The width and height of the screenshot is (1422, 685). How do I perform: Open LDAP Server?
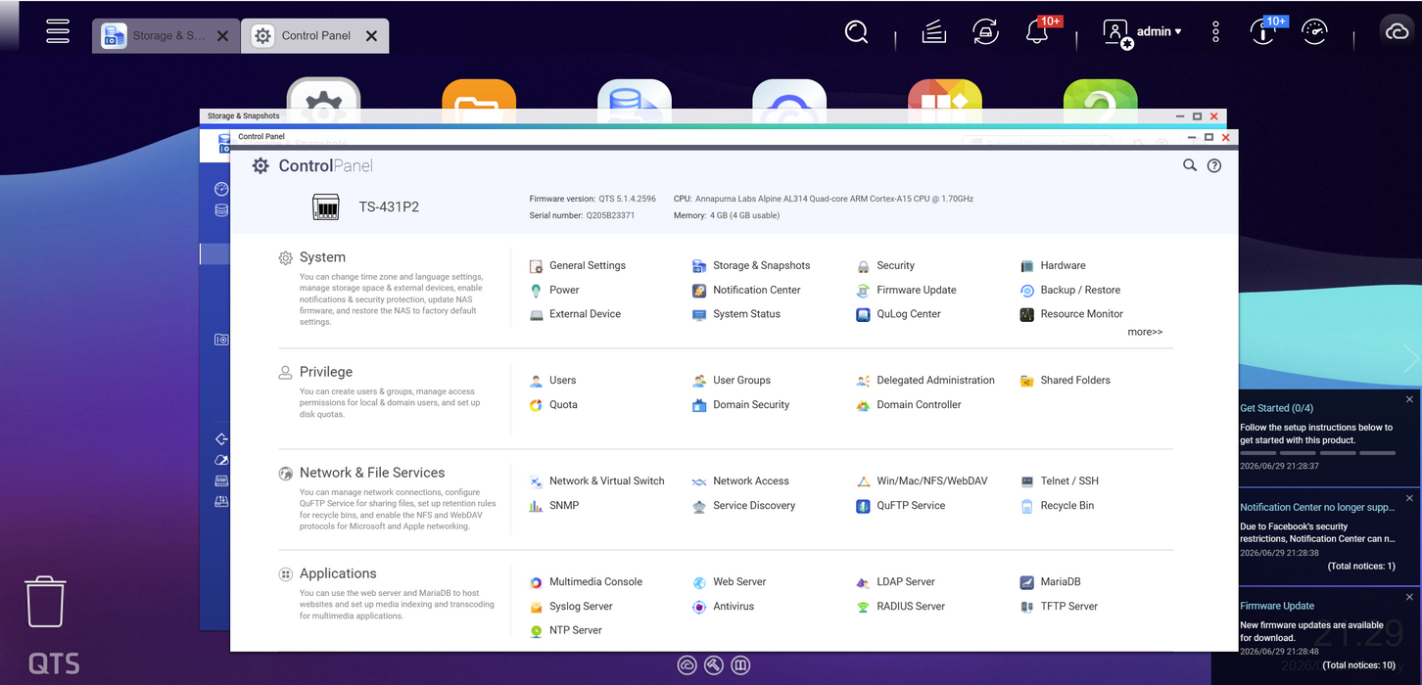895,581
